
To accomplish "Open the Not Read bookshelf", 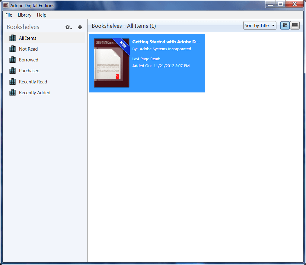I will click(28, 49).
